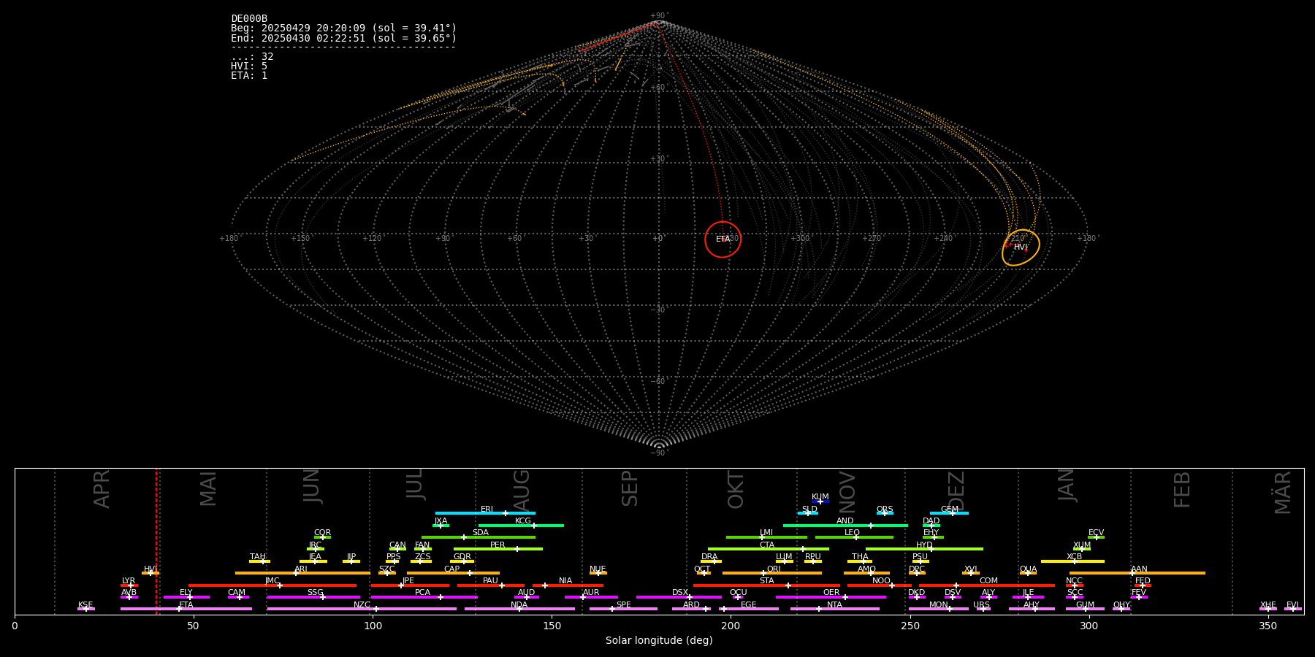Click the 200 tick on solar longitude axis
1315x657 pixels.
(x=731, y=626)
